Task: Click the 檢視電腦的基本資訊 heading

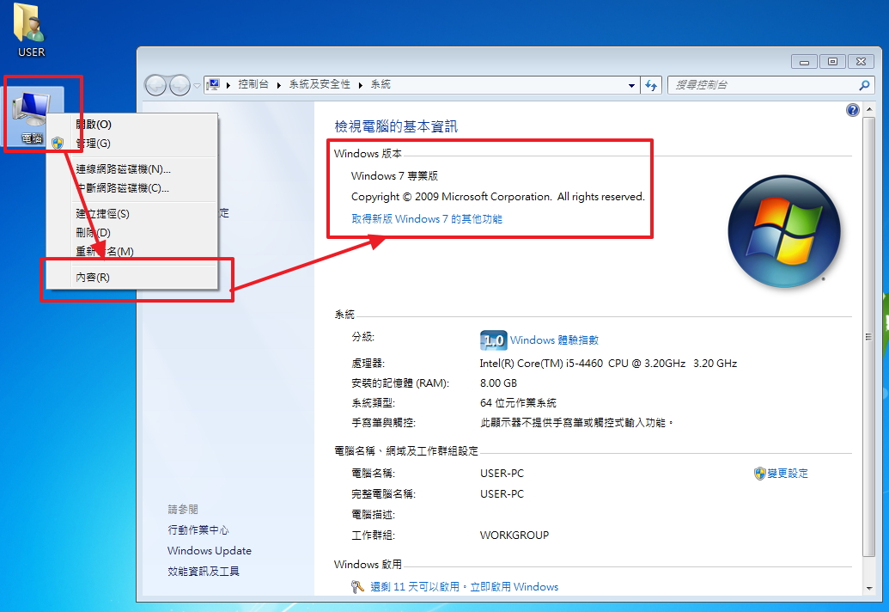Action: [396, 126]
